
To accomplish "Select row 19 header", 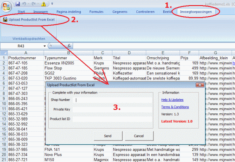I will [4, 150].
